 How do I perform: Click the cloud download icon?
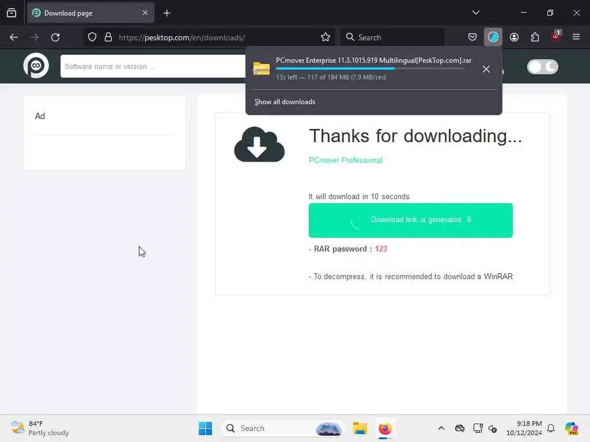[x=259, y=144]
